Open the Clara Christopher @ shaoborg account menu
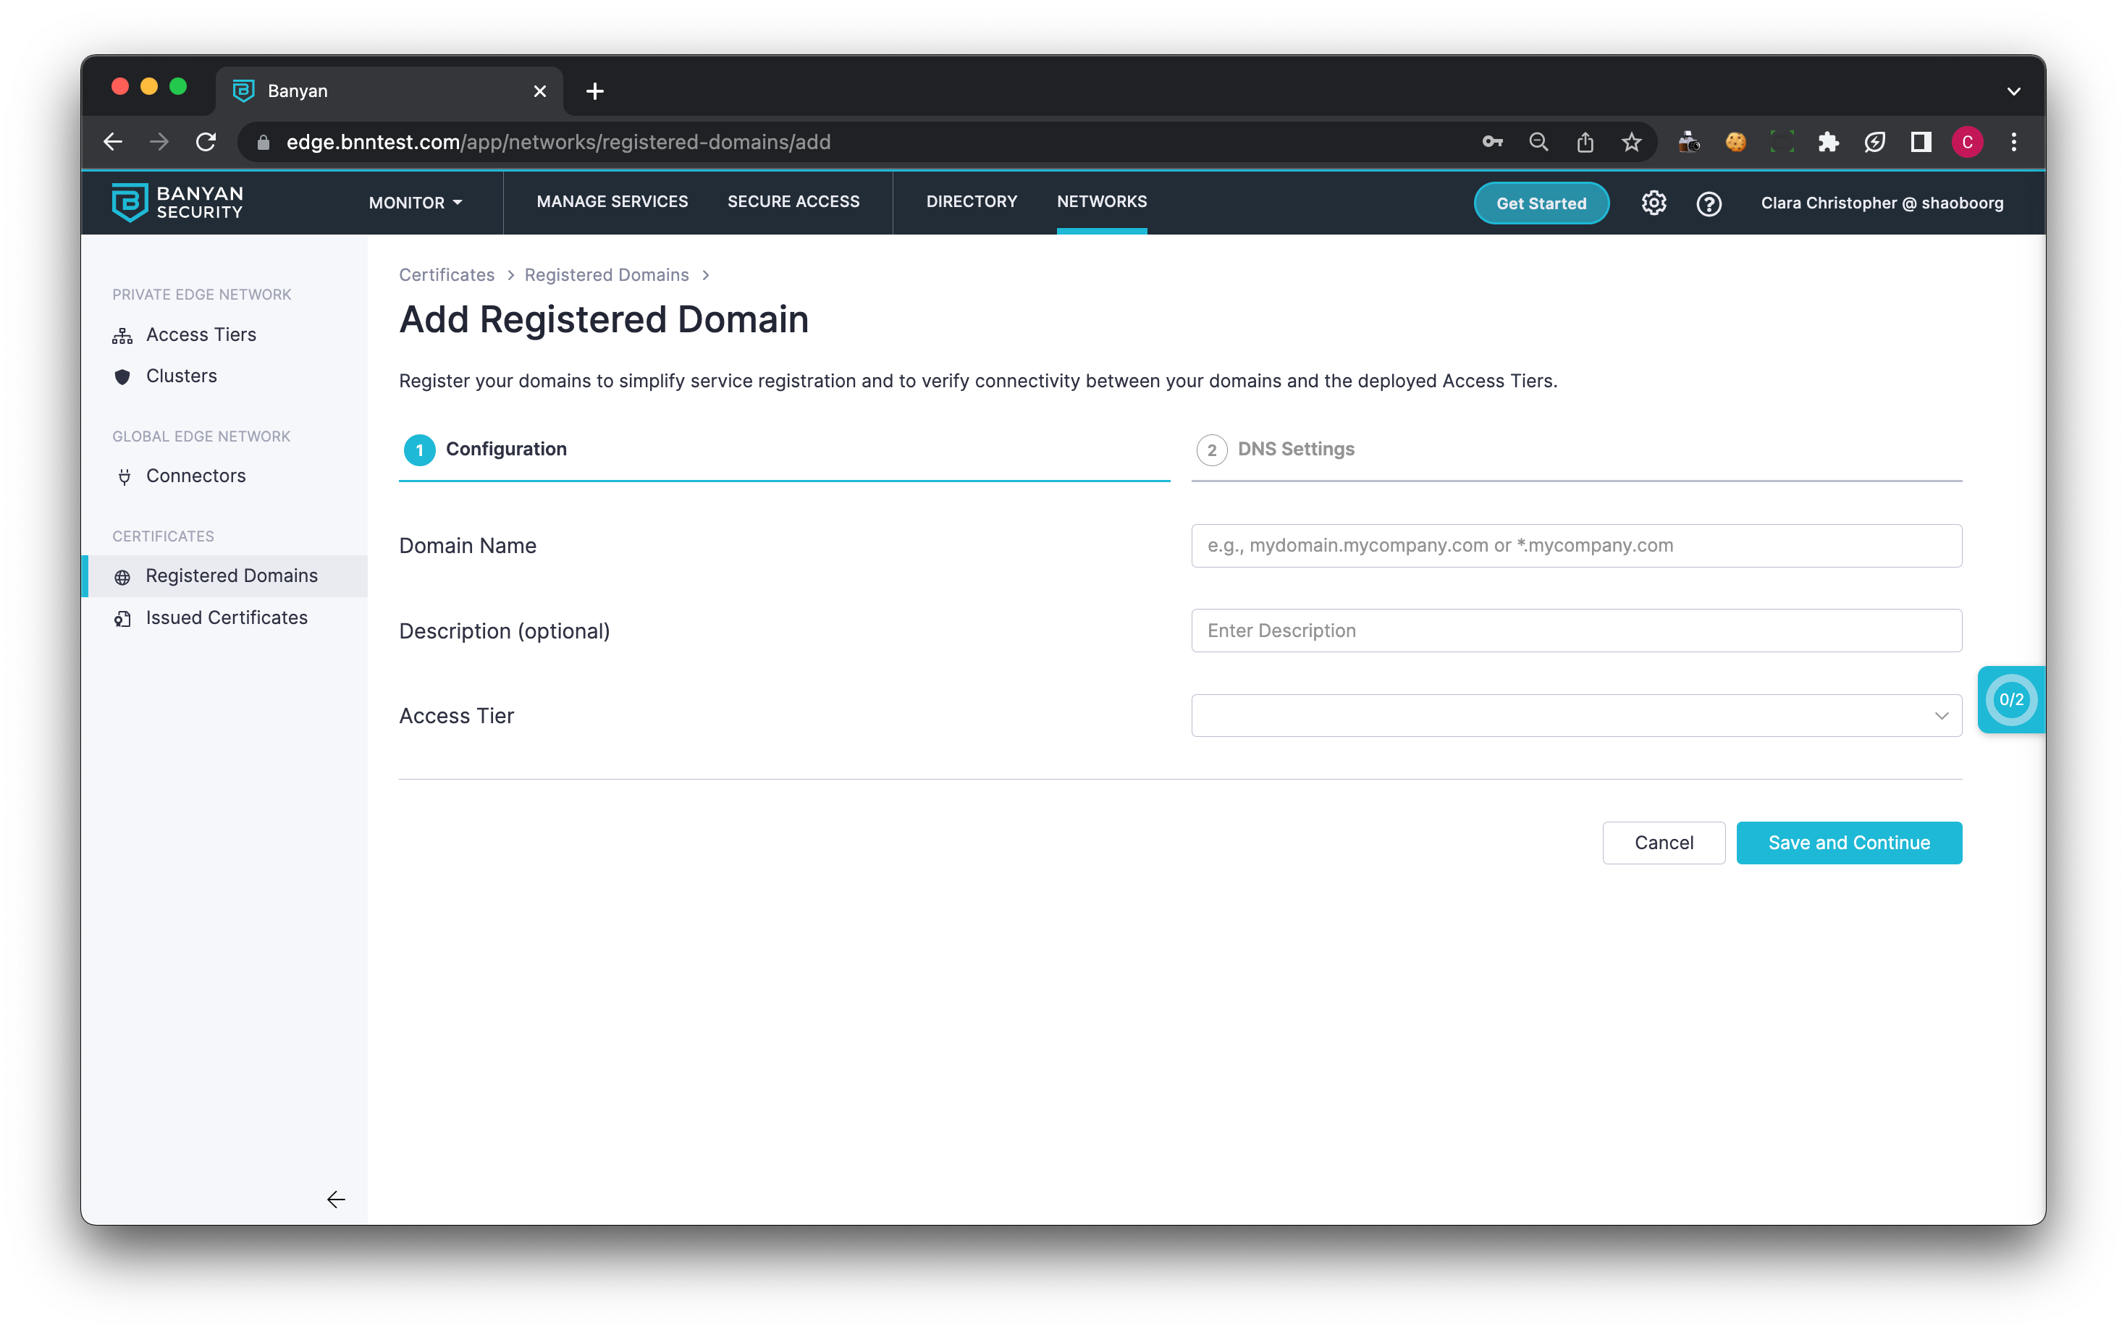2127x1332 pixels. 1882,203
